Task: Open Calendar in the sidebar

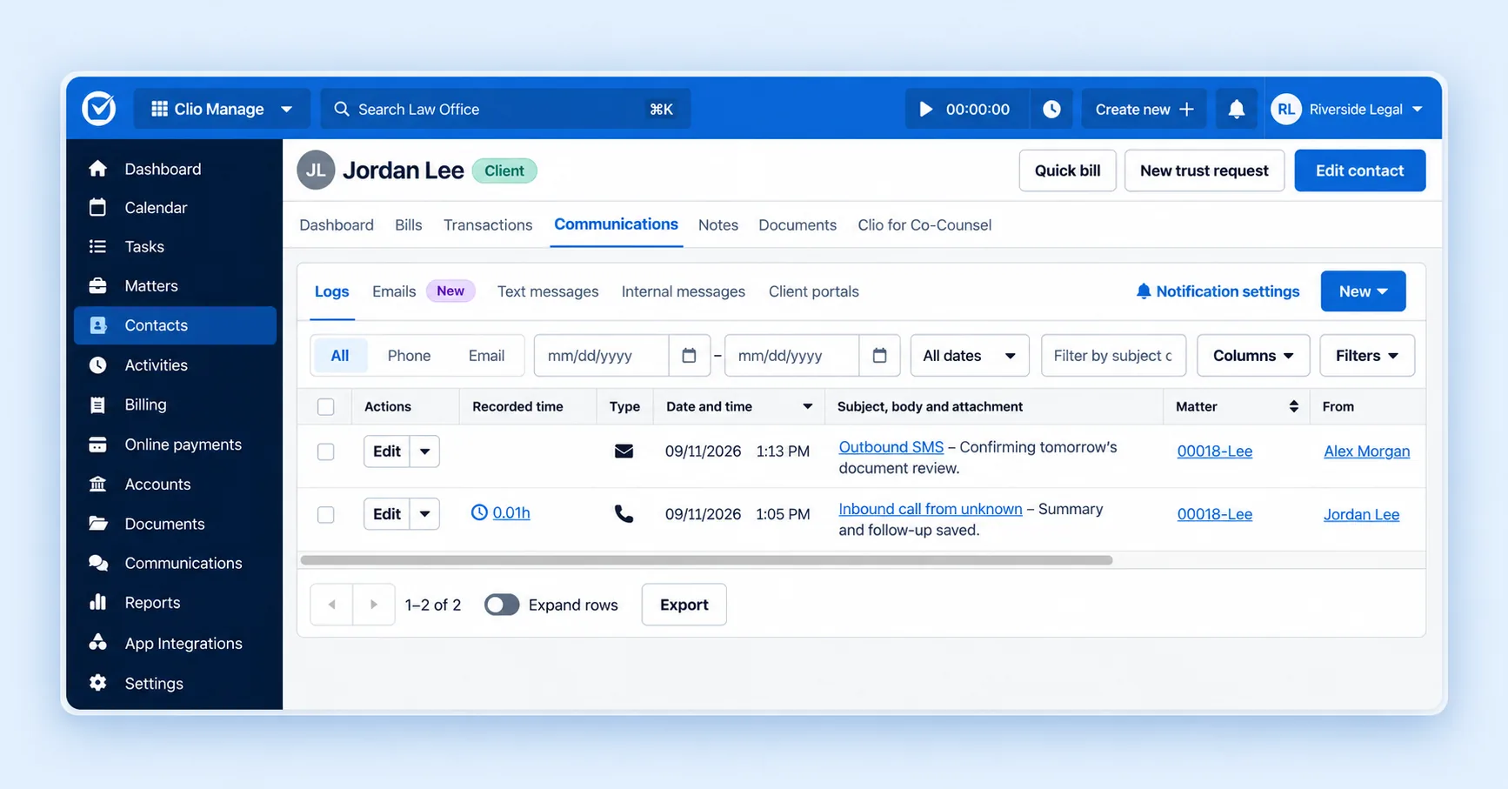Action: click(175, 208)
